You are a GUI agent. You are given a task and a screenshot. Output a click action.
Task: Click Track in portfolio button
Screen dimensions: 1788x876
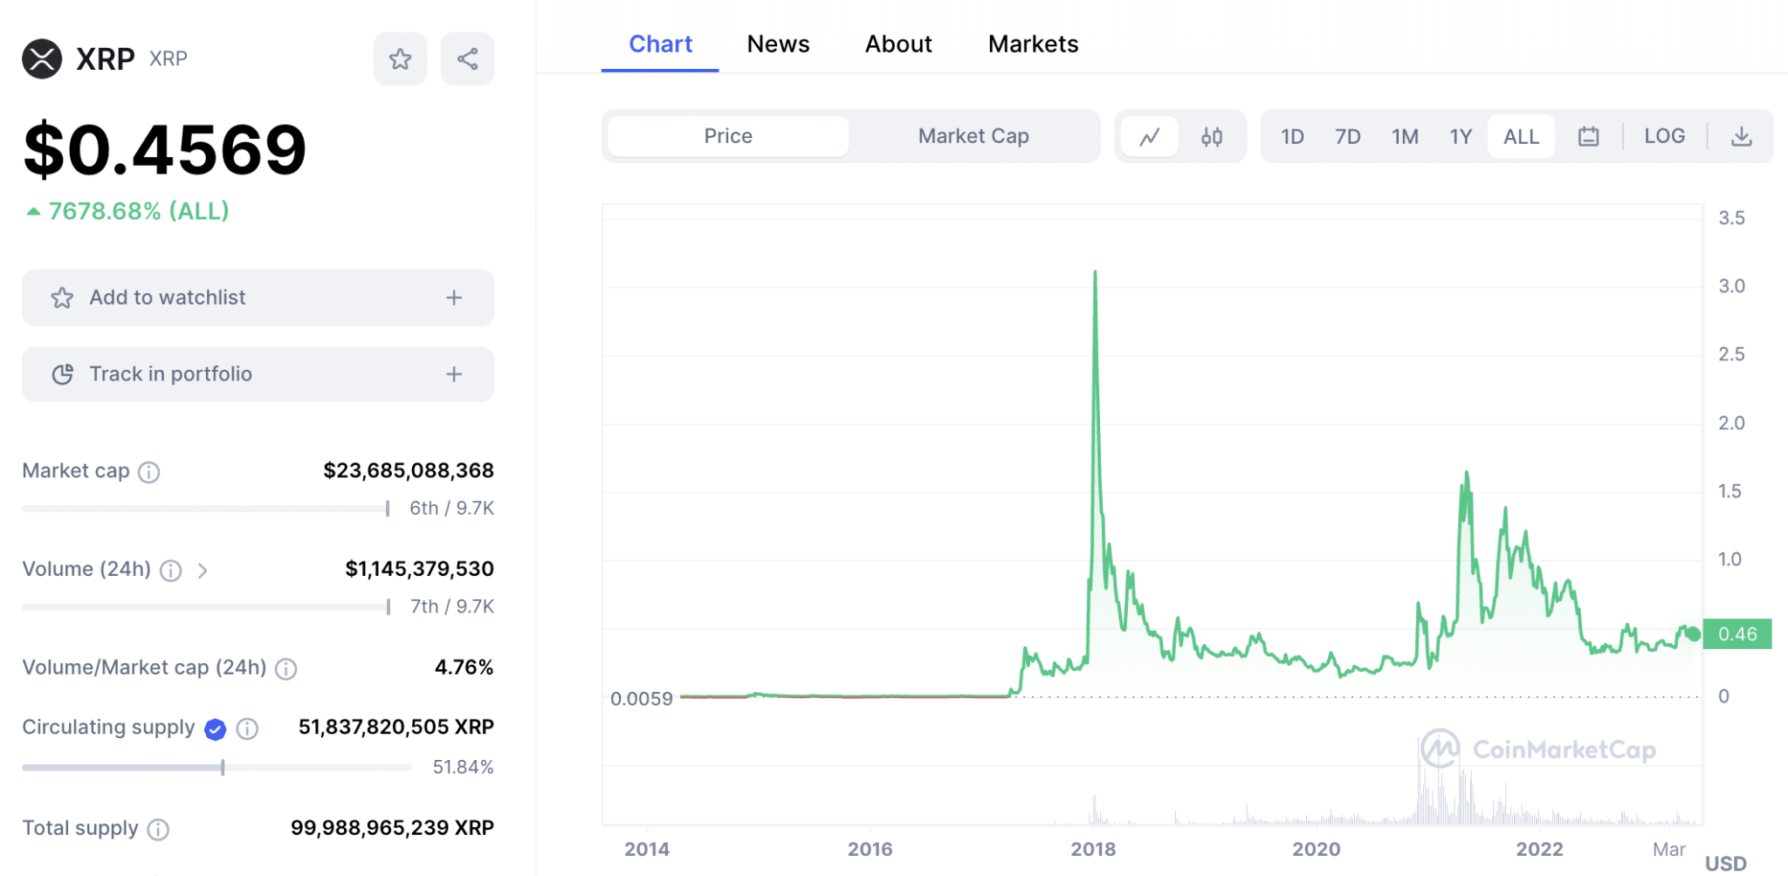(x=258, y=374)
